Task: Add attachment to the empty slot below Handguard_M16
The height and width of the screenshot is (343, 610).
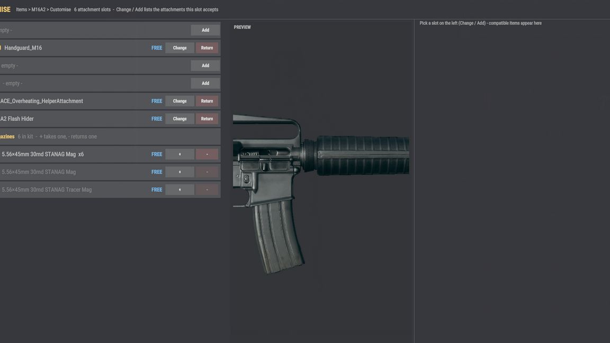Action: click(205, 66)
